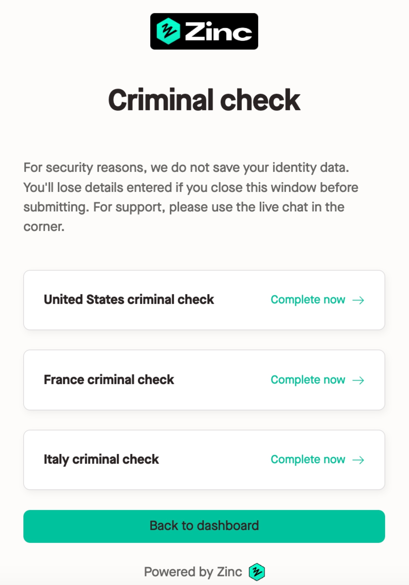Click the United States criminal check title
Screen dimensions: 409x585
click(129, 300)
